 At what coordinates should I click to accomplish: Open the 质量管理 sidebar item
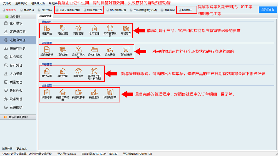pos(18,82)
